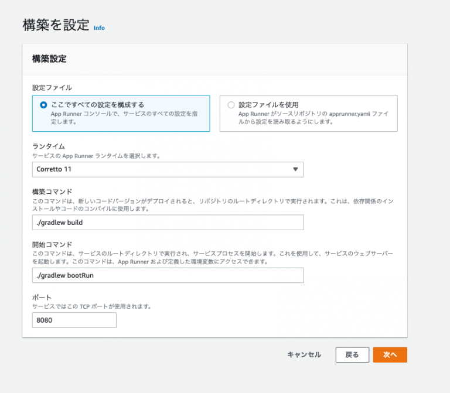Open the Corretto 11 runtime dropdown
This screenshot has height=393, width=450.
tap(168, 169)
